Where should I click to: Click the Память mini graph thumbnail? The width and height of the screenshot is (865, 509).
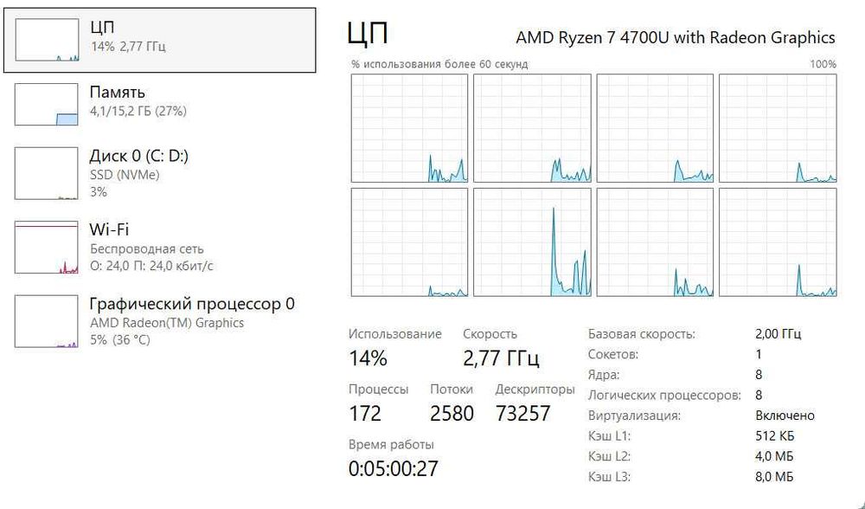tap(47, 104)
